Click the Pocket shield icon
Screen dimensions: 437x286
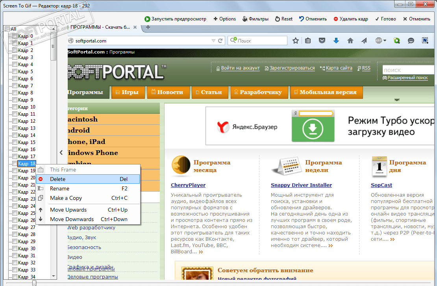322,41
